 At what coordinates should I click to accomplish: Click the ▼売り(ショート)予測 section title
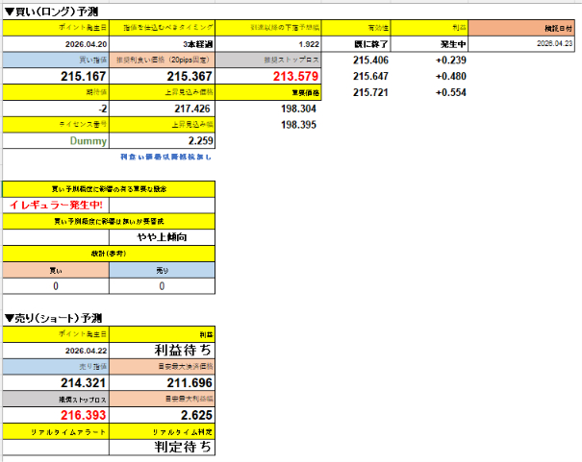click(53, 318)
